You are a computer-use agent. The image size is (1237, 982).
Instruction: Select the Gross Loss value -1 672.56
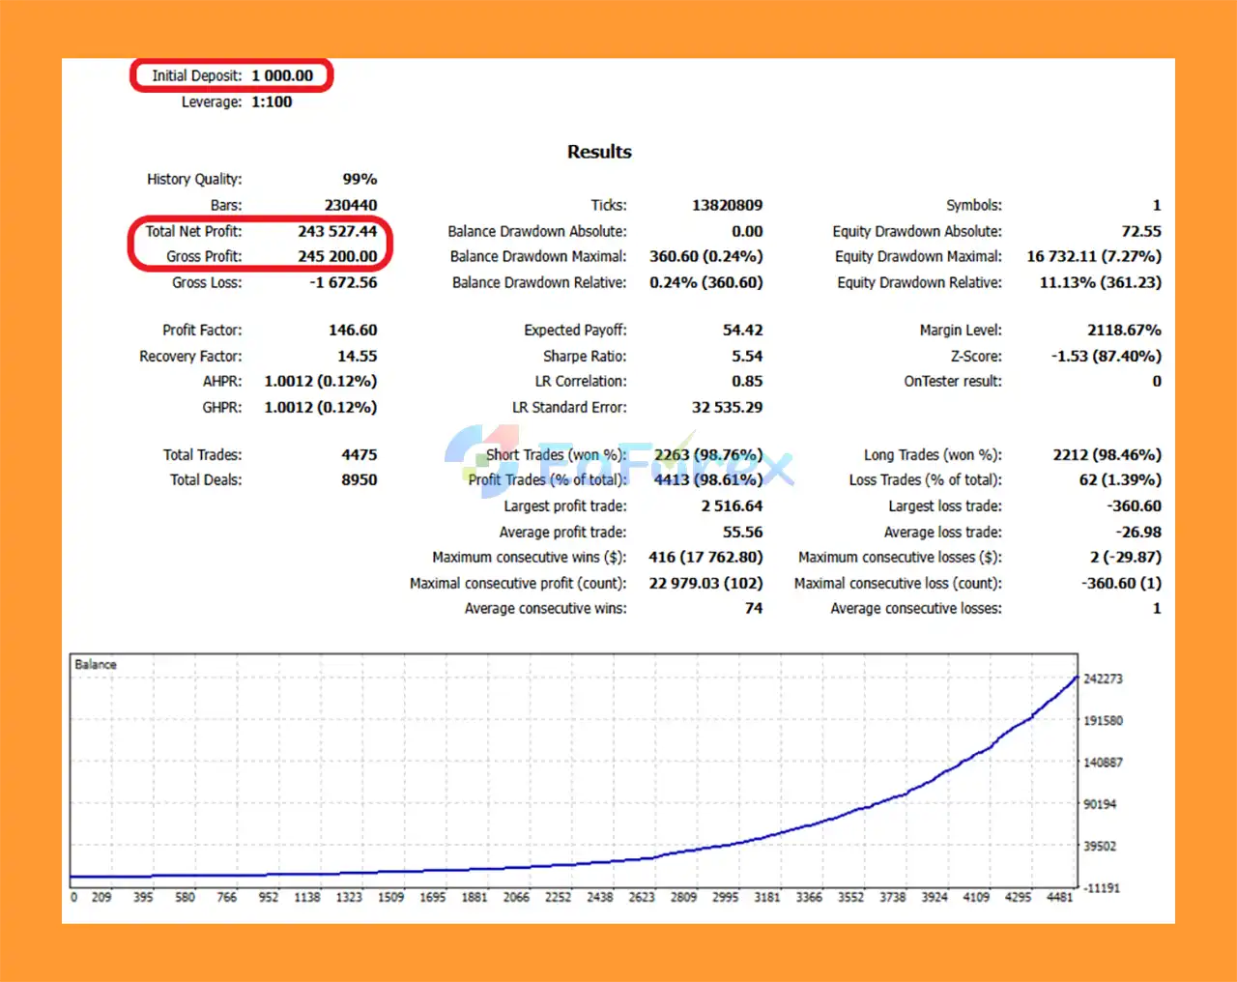(342, 282)
